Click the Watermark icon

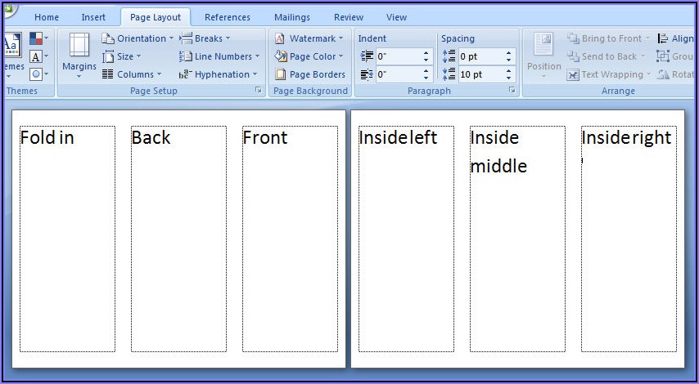point(280,38)
